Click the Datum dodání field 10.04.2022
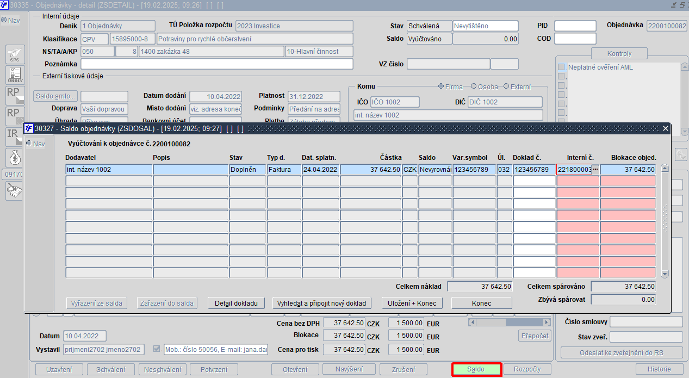Screen dimensions: 689x378 pyautogui.click(x=215, y=96)
